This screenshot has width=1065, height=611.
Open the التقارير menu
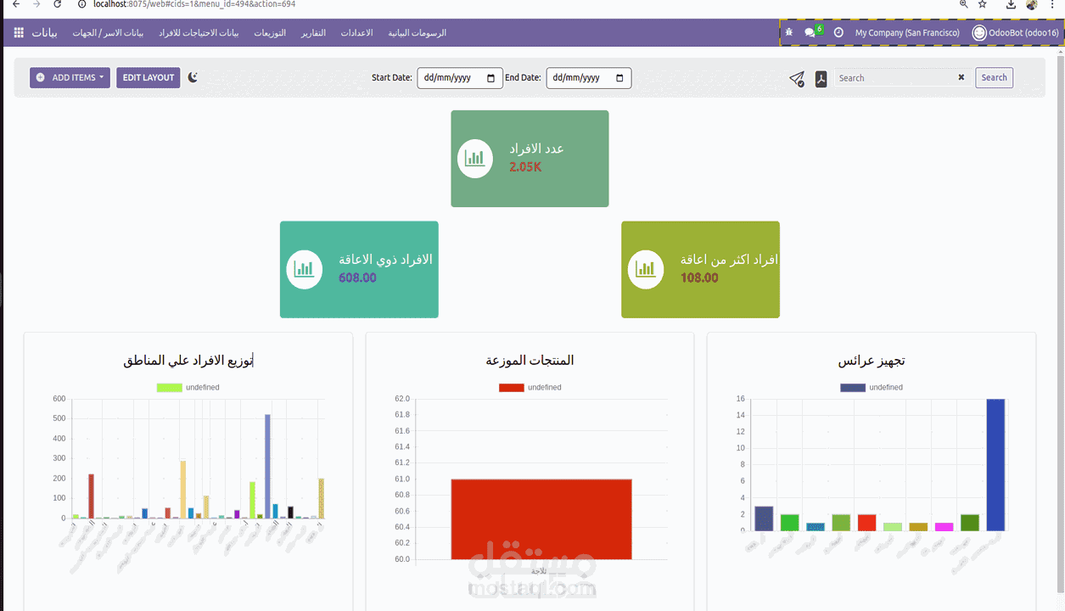(x=313, y=32)
